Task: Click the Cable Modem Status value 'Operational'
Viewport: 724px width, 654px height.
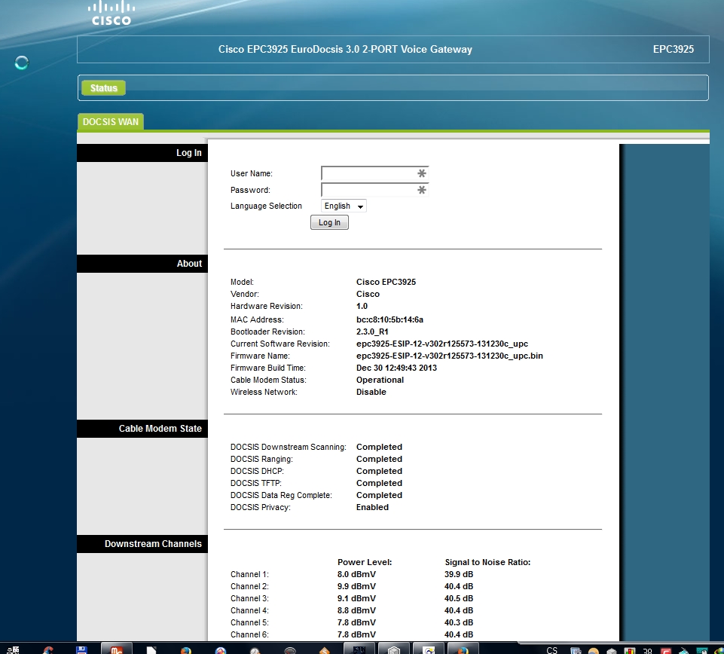Action: (x=380, y=380)
